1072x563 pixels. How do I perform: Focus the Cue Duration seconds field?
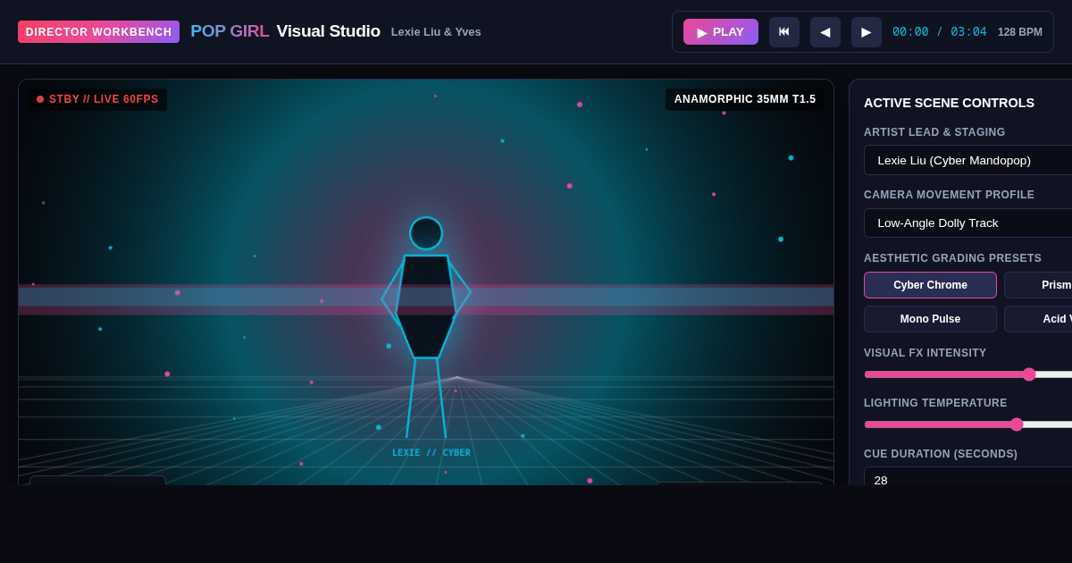[968, 476]
